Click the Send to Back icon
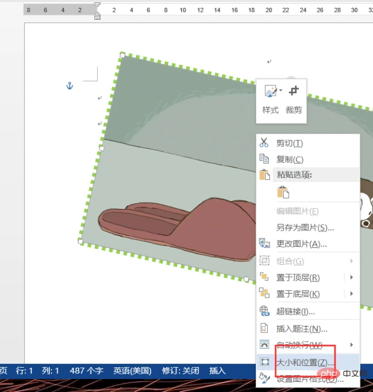The width and height of the screenshot is (373, 392). pos(264,293)
